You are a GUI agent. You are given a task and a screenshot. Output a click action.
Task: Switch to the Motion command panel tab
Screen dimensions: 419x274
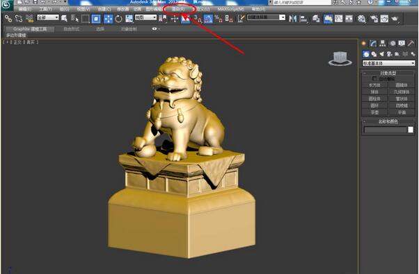pyautogui.click(x=393, y=43)
